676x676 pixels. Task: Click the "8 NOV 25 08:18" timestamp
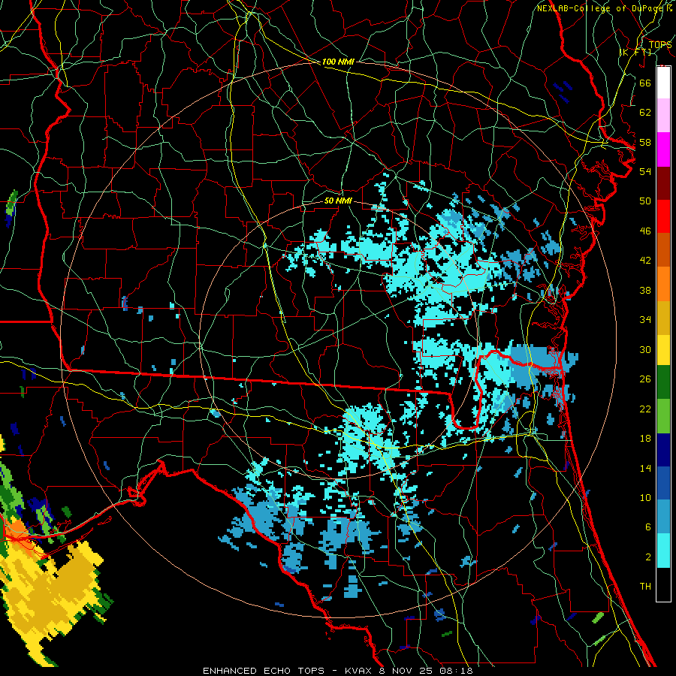point(427,671)
